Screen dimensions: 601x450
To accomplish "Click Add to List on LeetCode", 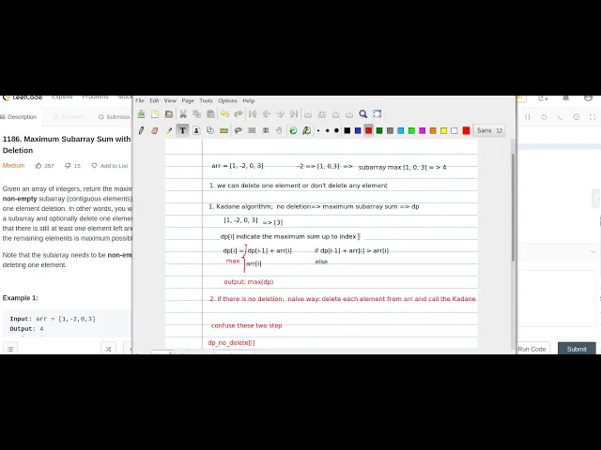I will 110,166.
